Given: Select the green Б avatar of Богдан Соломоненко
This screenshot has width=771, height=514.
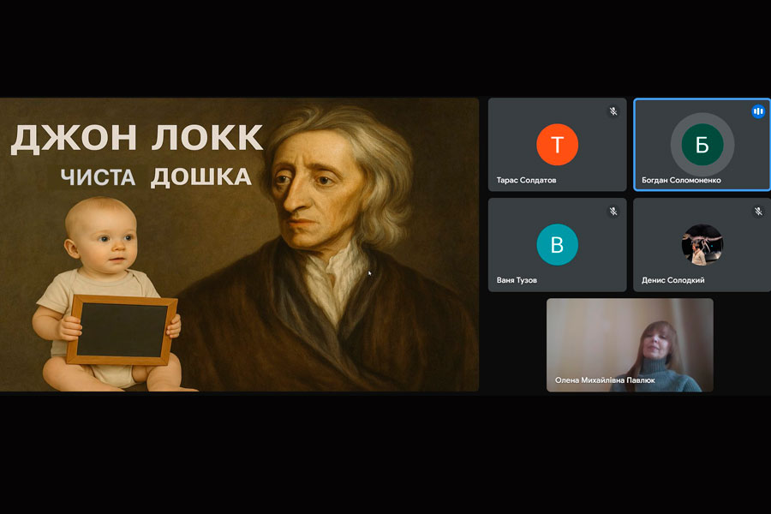Looking at the screenshot, I should (x=702, y=144).
